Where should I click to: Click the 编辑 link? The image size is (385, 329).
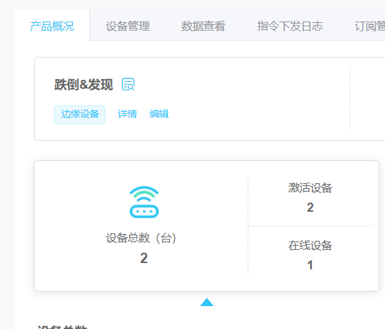point(159,114)
